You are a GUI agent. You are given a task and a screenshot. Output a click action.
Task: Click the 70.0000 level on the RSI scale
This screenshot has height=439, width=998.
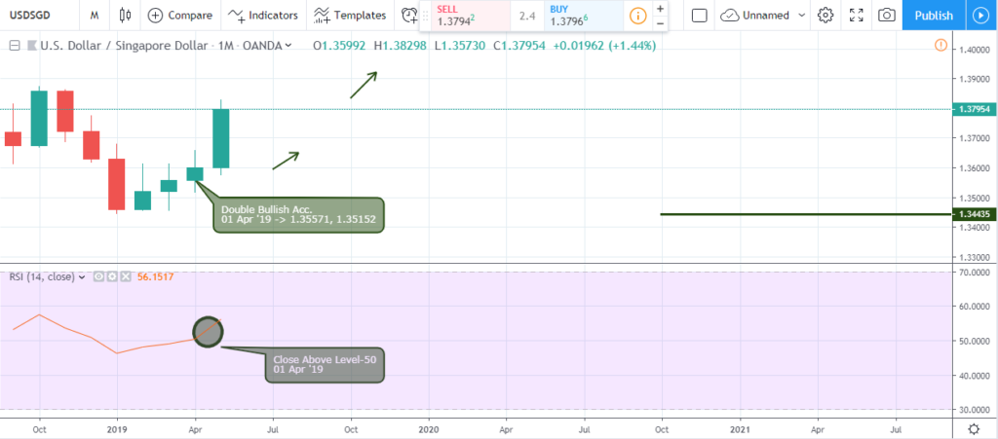pos(974,272)
